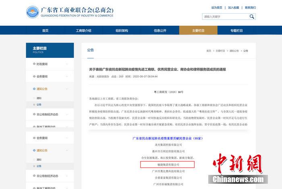Expand the 时政要闻 chevron arrow
This screenshot has height=189, width=282.
pyautogui.click(x=67, y=64)
